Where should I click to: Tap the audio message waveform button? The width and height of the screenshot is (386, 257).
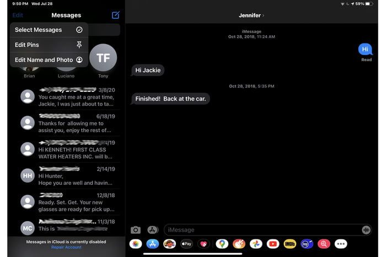coord(366,230)
